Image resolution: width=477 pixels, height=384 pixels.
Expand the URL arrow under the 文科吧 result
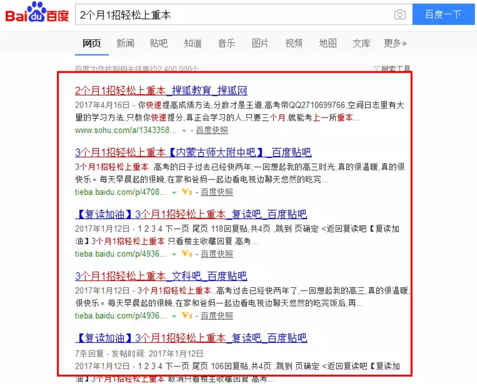174,316
